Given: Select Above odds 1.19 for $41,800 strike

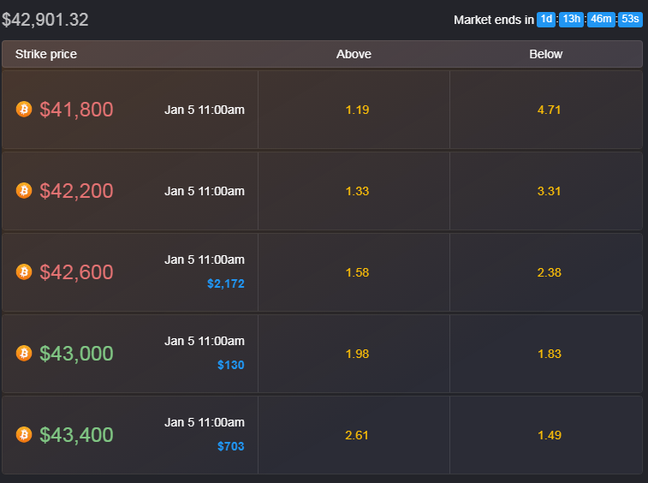Looking at the screenshot, I should pyautogui.click(x=356, y=110).
